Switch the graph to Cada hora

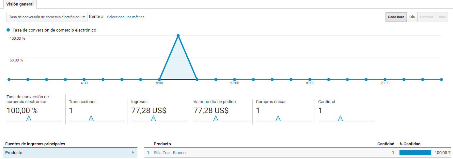[x=396, y=17]
